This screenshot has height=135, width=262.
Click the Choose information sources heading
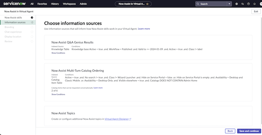point(73,23)
